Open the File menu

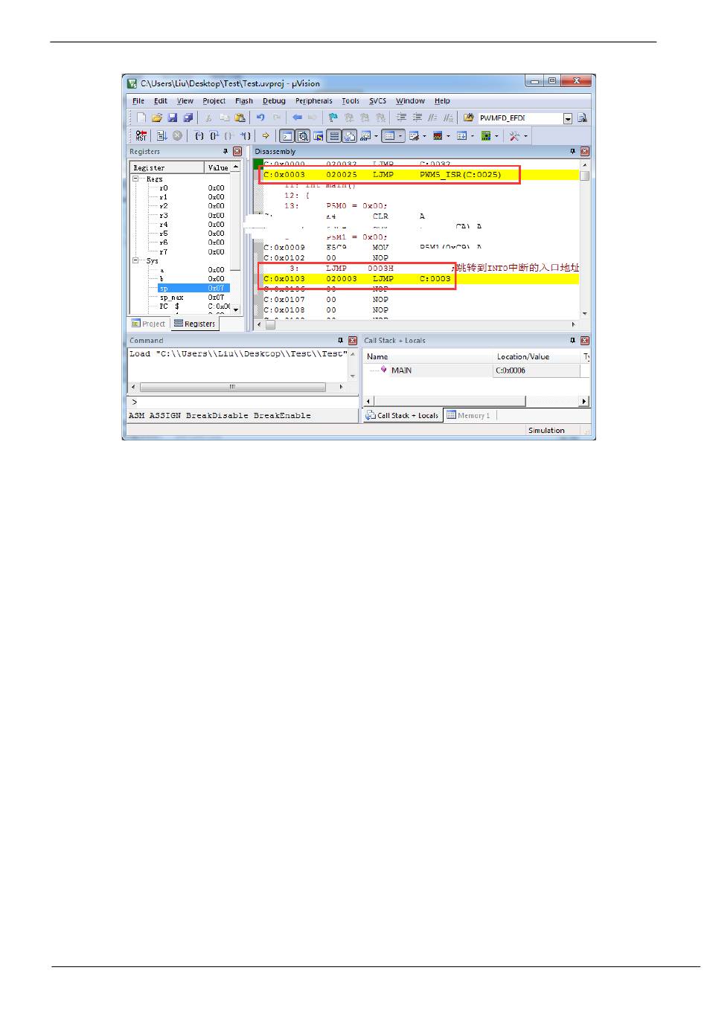pos(138,100)
